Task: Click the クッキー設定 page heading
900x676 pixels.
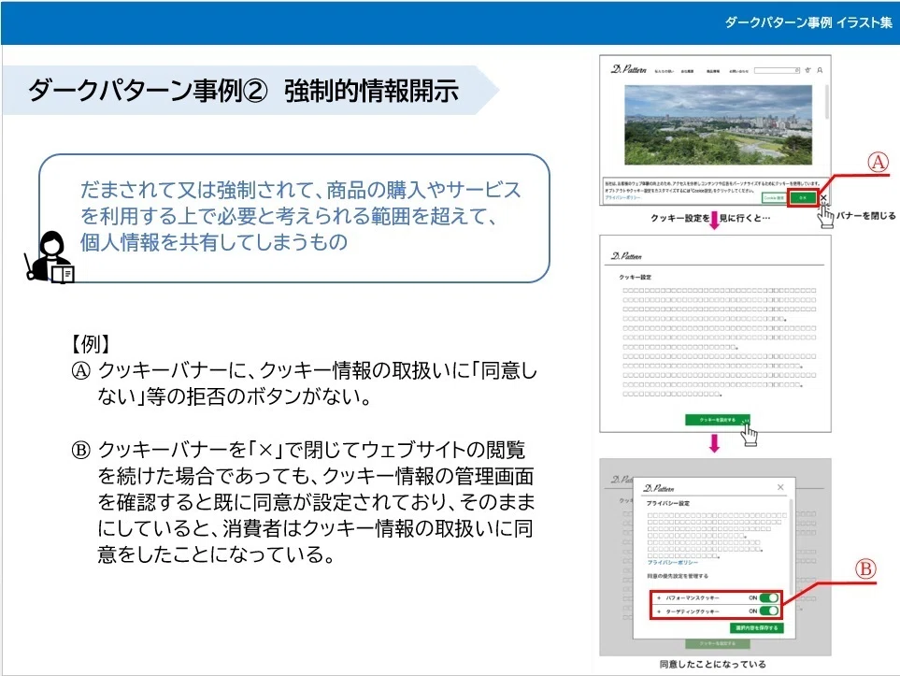Action: [635, 277]
